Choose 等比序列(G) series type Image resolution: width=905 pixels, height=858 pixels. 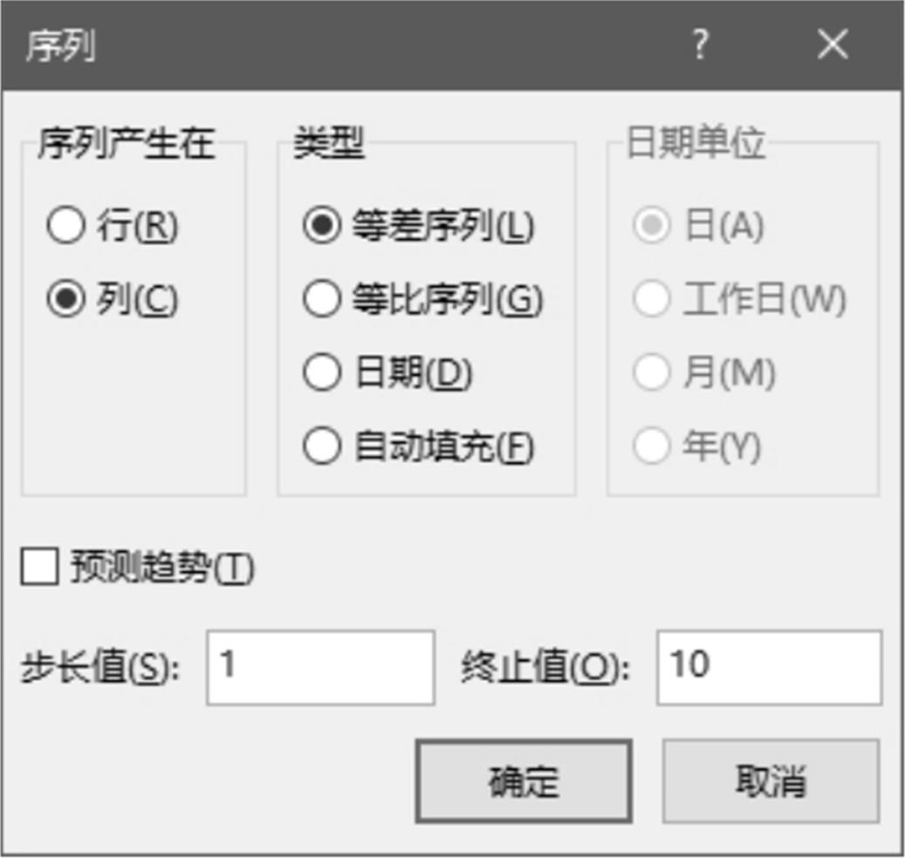322,300
